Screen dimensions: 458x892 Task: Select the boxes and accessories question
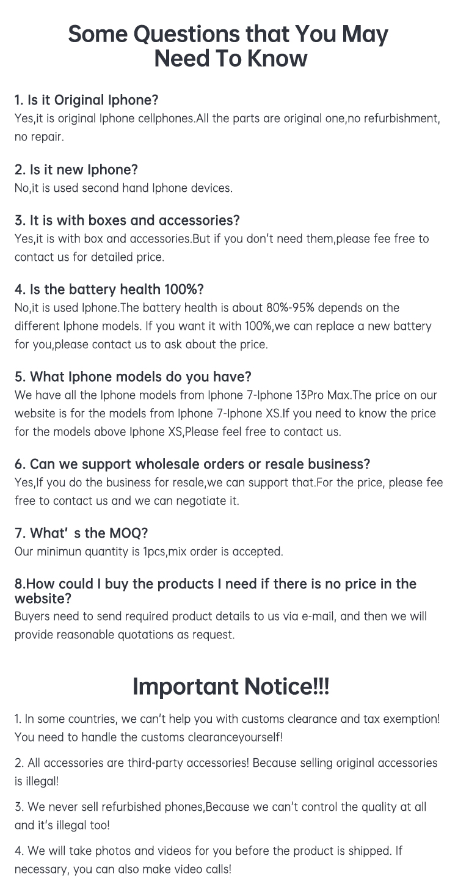point(127,220)
